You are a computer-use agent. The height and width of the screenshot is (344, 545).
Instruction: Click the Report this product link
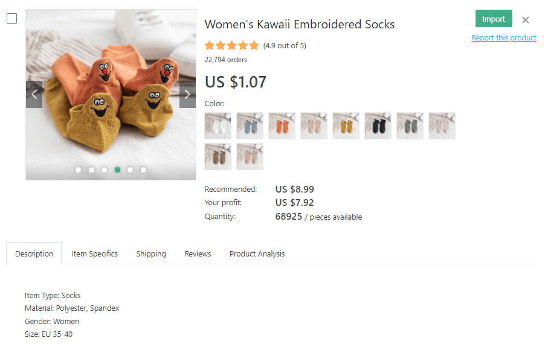[x=503, y=38]
